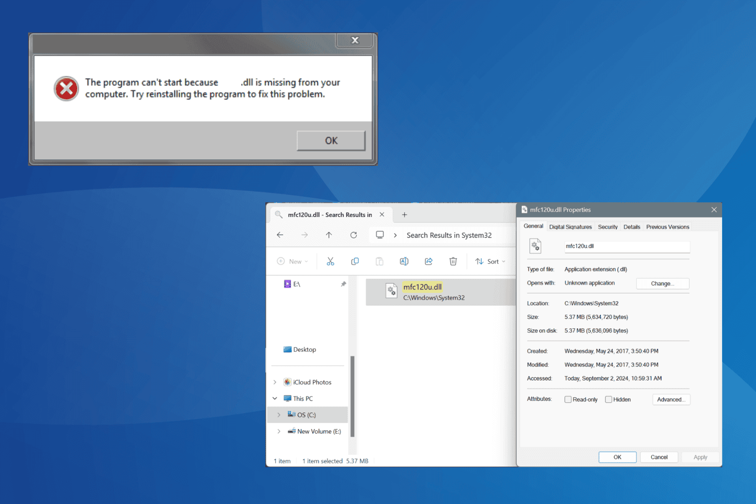Click the up arrow in Explorer navigation

point(329,235)
